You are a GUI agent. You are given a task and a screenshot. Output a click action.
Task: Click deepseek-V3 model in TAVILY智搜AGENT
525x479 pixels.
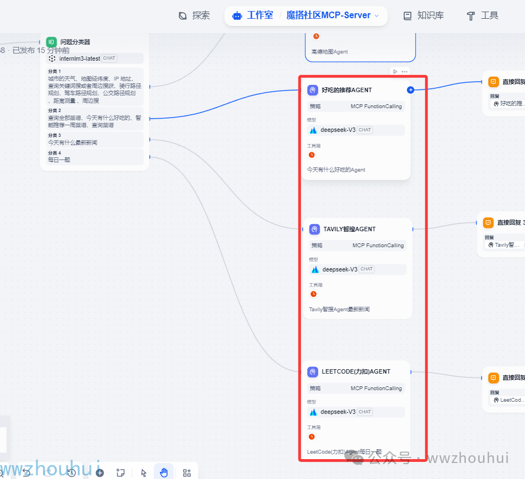click(x=357, y=269)
